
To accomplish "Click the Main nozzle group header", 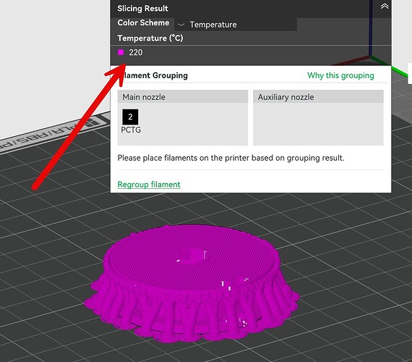I will click(183, 96).
